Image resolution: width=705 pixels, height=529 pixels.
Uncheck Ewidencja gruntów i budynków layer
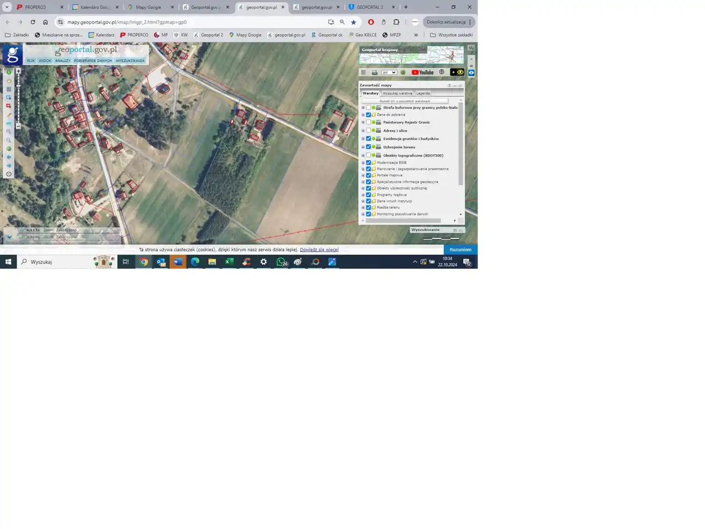368,139
